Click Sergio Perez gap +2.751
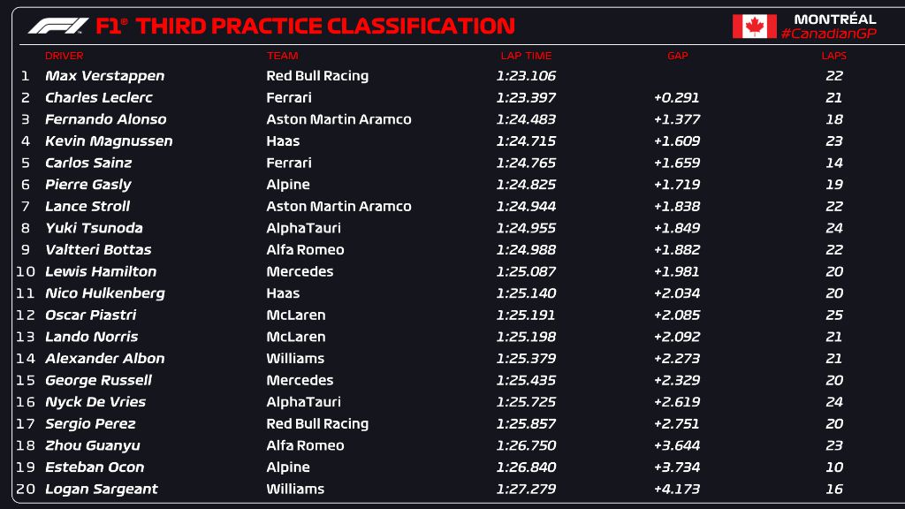Screen dimensions: 905x509 click(677, 423)
